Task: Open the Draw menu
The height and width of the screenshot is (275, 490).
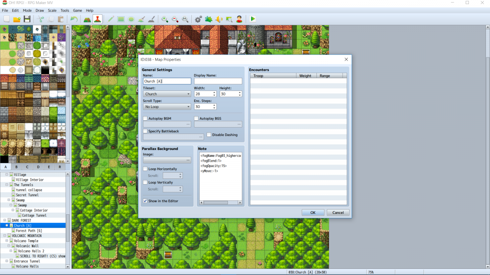Action: point(40,10)
